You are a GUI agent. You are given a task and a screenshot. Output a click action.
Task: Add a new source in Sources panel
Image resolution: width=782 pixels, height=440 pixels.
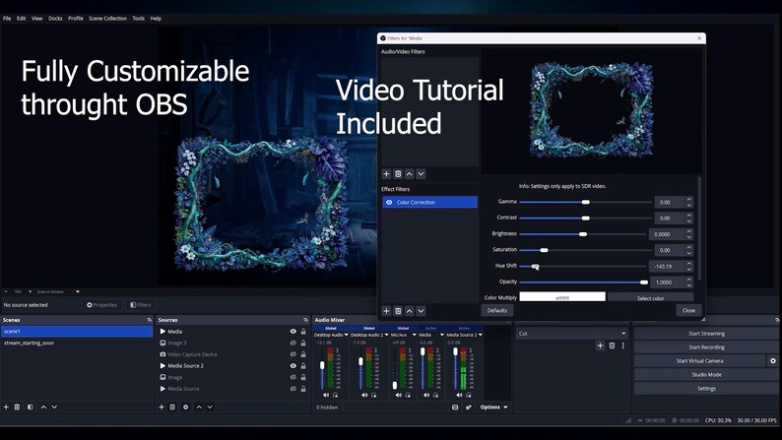[x=162, y=408]
